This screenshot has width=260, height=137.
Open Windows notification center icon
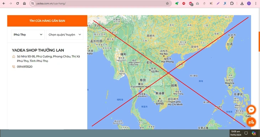tap(246, 133)
